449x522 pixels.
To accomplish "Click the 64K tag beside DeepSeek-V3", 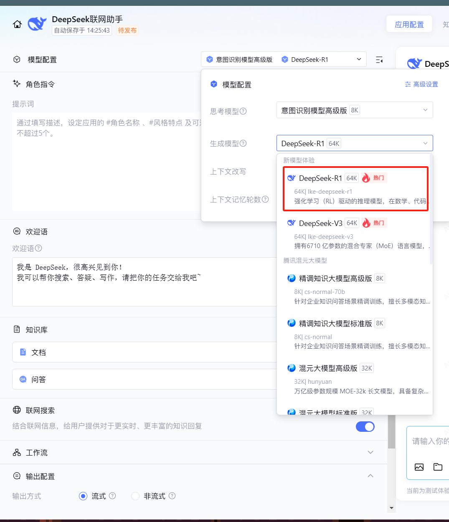I will click(352, 223).
